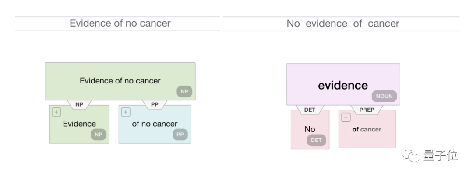Expand the 'of no cancer' plus icon
Screen dimensions: 473x176
126,113
